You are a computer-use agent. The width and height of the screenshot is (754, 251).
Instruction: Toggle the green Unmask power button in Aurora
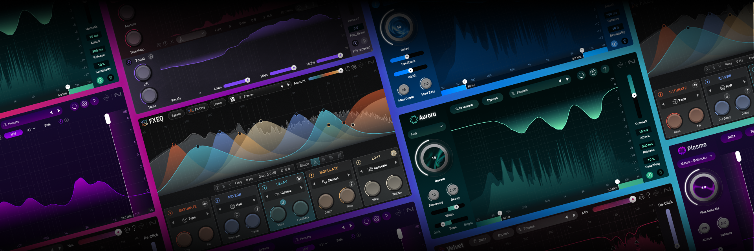(x=650, y=175)
